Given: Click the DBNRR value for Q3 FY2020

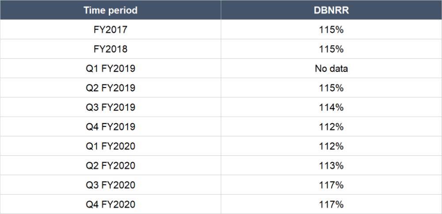Looking at the screenshot, I should pyautogui.click(x=331, y=185).
